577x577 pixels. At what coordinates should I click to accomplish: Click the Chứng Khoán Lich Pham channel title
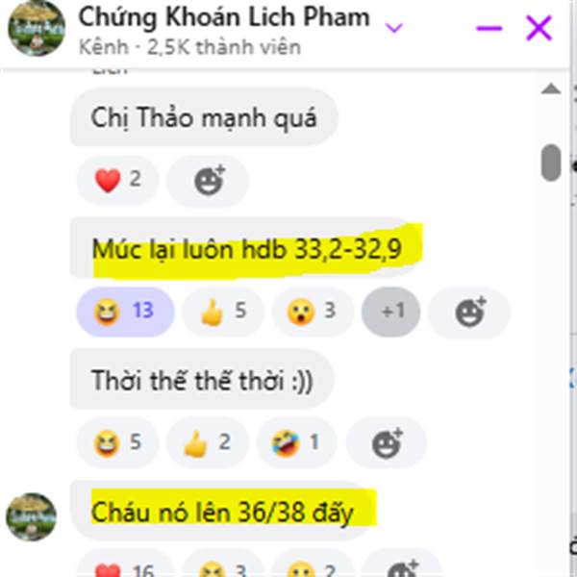point(224,17)
